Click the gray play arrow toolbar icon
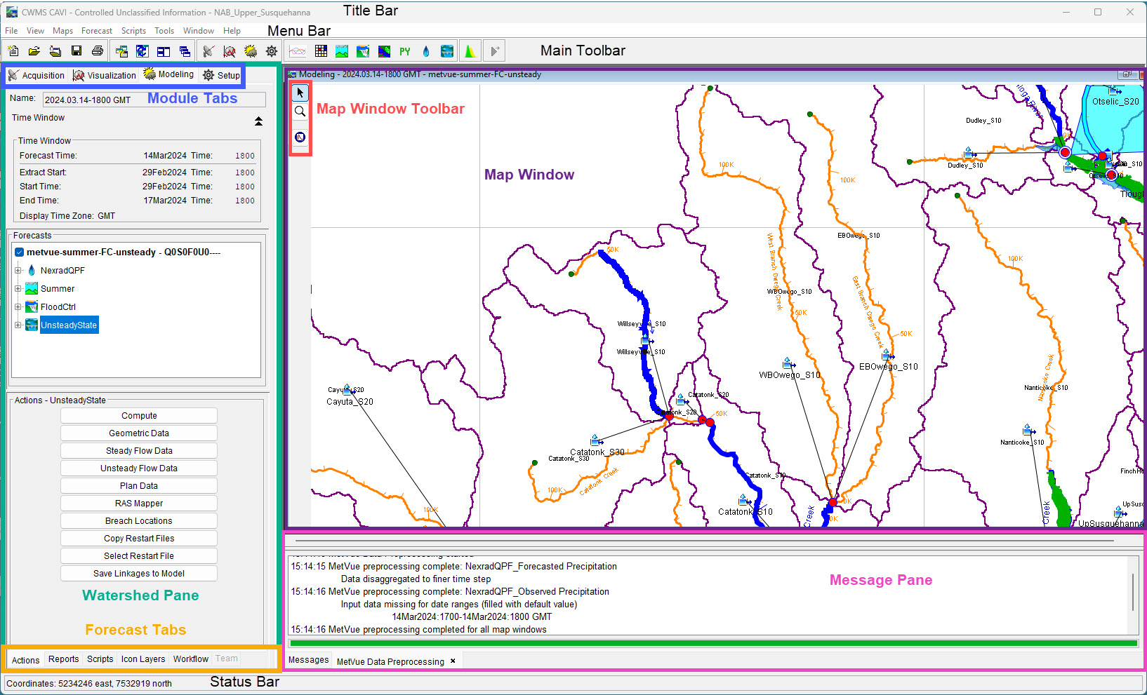 pos(495,51)
